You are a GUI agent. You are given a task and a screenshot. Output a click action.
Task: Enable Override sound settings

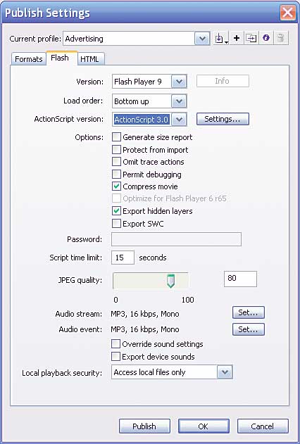tap(116, 344)
